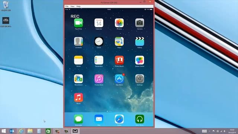This screenshot has height=134, width=238.
Task: Open the Calendar app showing 14
Action: tap(99, 23)
